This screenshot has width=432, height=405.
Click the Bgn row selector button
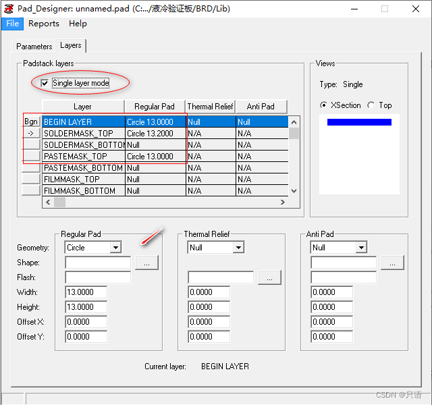pos(31,122)
